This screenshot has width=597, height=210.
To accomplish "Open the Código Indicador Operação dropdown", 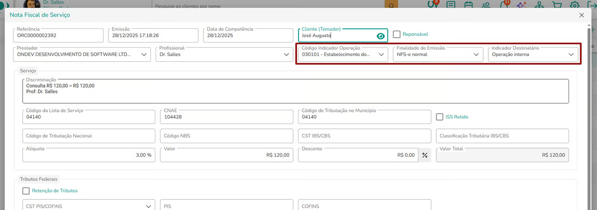I will point(381,54).
